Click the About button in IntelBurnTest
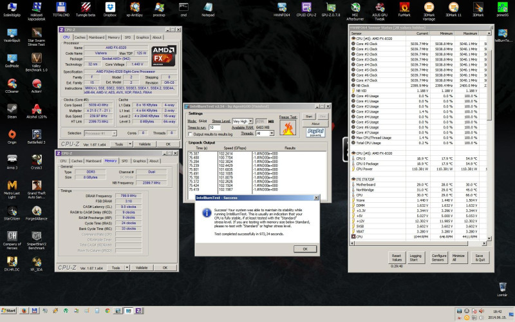 315,124
